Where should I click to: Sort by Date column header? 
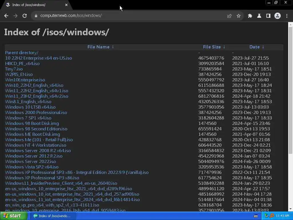(254, 47)
